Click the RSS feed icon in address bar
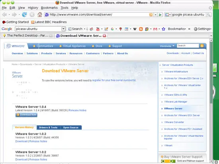 [x=151, y=15]
